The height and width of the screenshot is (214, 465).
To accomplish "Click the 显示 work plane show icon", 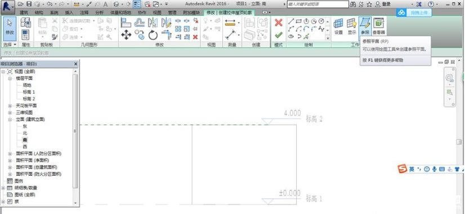I will [x=352, y=26].
